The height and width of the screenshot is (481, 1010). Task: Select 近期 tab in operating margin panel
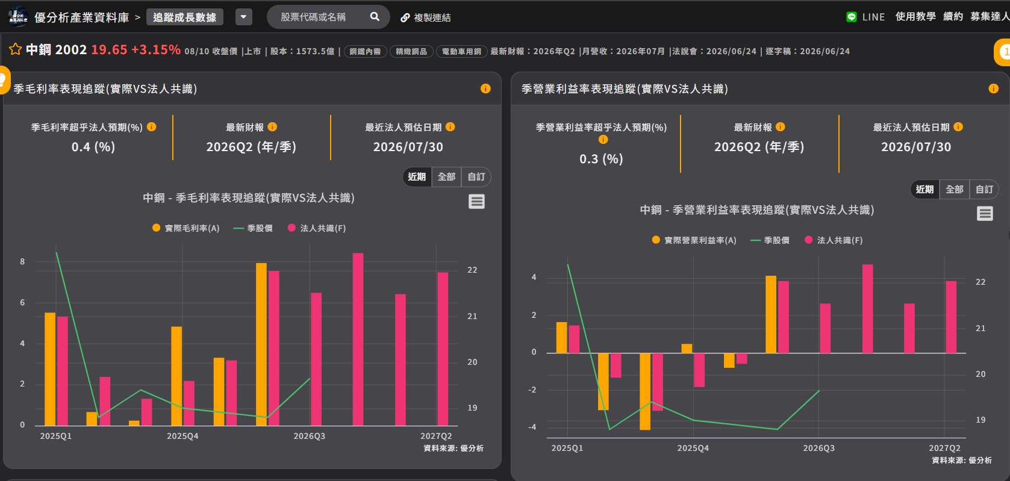click(924, 190)
